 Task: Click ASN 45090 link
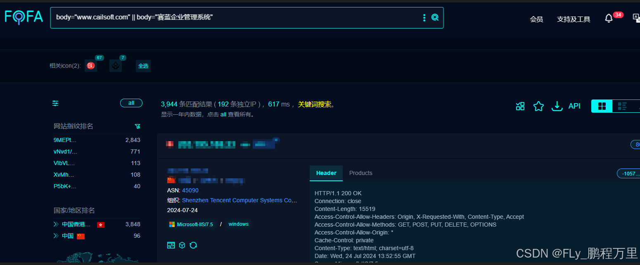[190, 190]
